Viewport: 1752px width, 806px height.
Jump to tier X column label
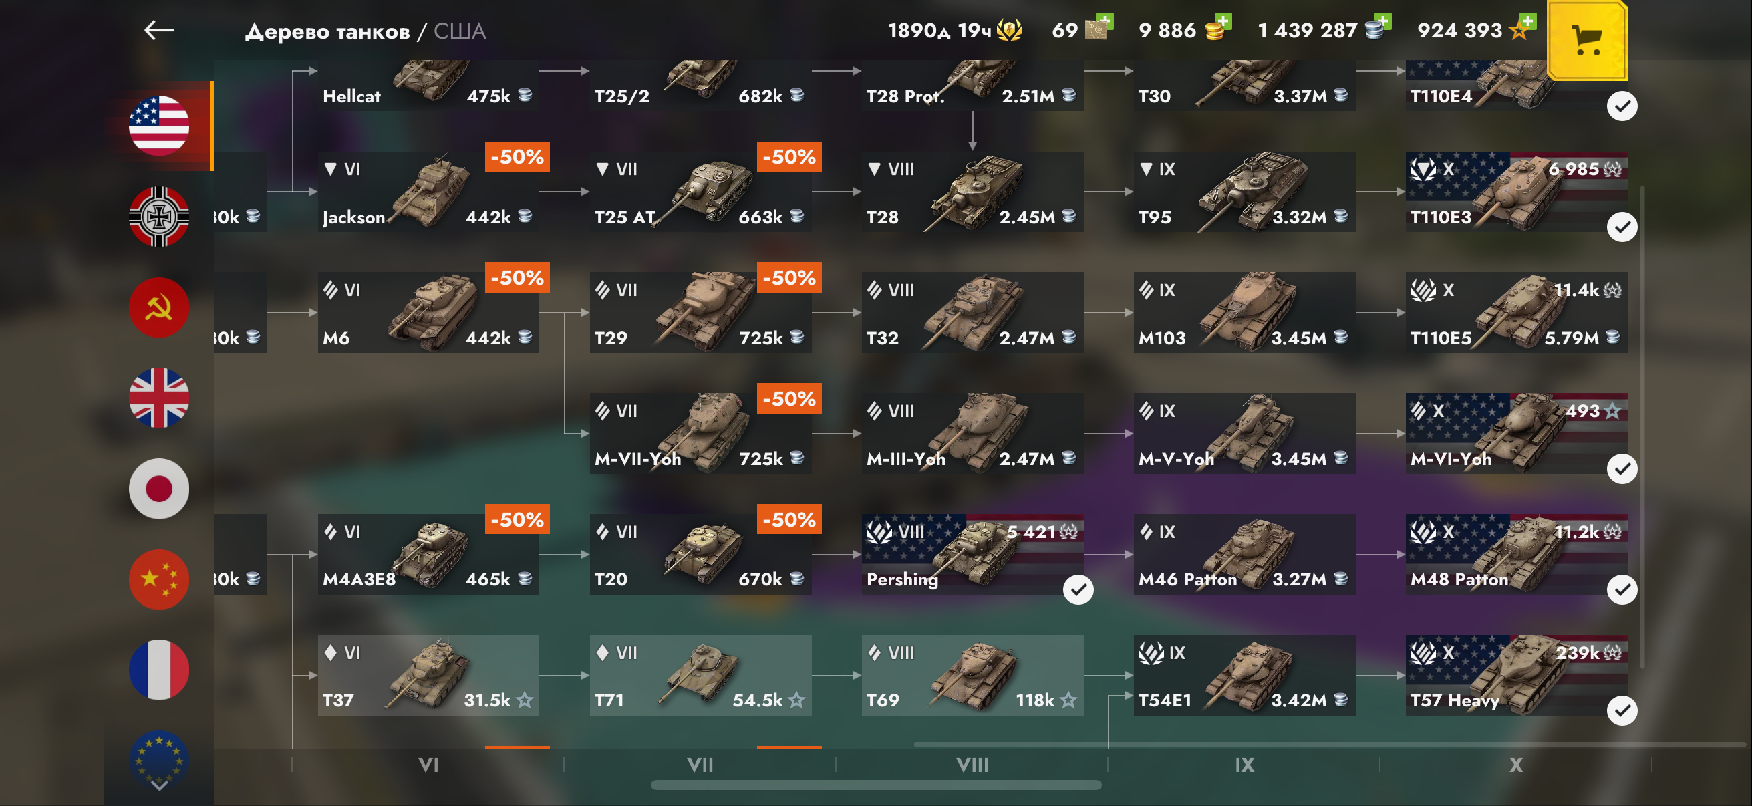pyautogui.click(x=1516, y=765)
